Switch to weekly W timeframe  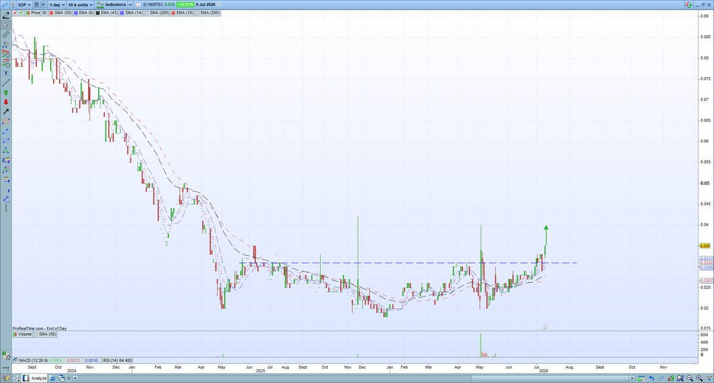click(43, 4)
